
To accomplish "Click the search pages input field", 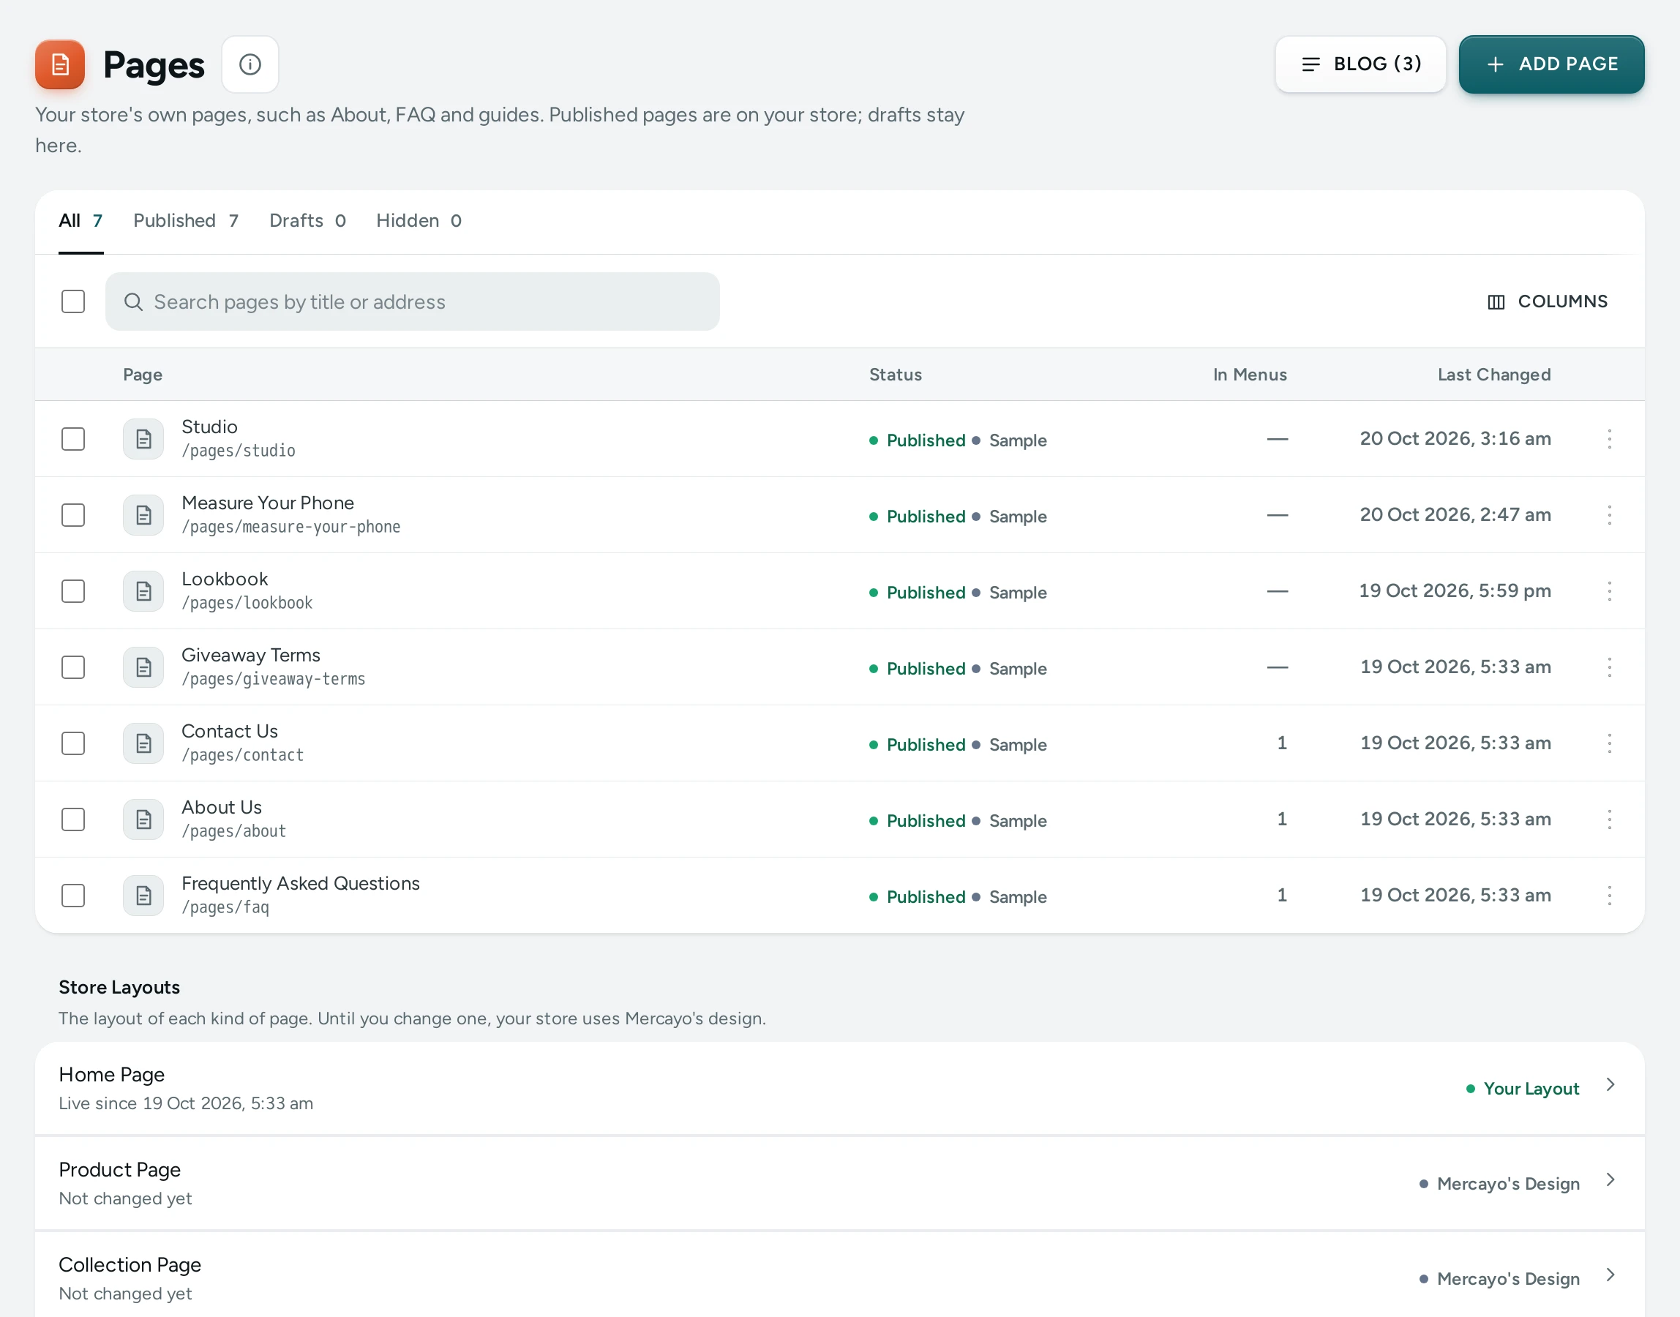I will point(413,301).
